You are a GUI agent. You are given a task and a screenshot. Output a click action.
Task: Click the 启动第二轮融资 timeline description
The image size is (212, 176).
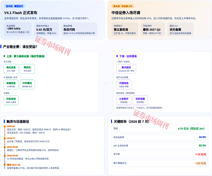pyautogui.click(x=28, y=142)
